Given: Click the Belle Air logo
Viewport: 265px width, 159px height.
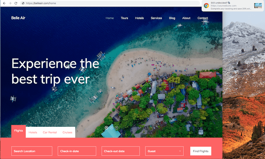Looking at the screenshot, I should coord(18,18).
